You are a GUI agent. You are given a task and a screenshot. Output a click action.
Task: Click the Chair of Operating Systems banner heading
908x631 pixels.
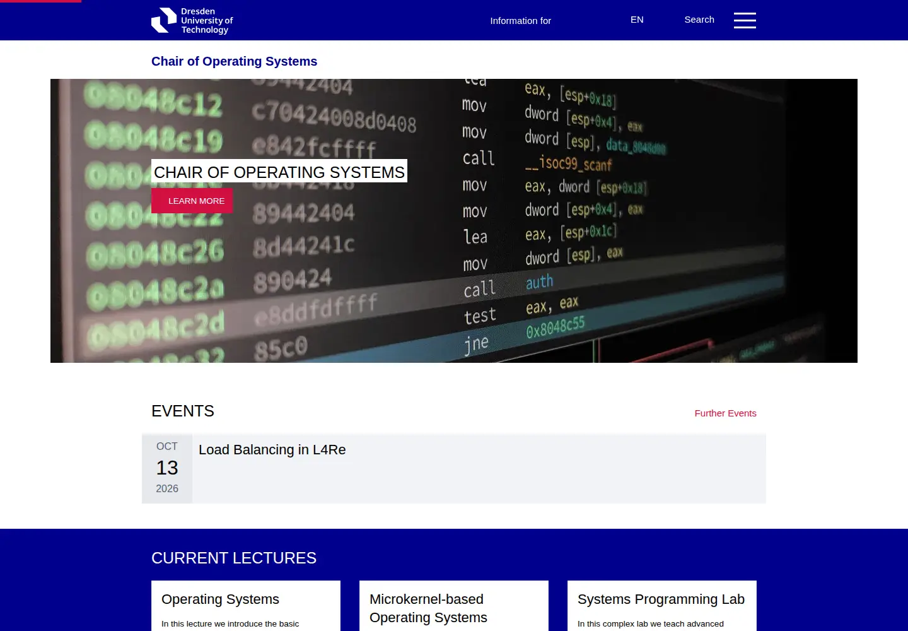click(279, 172)
